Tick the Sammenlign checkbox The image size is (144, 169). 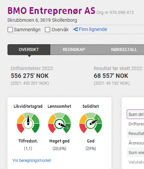10,30
